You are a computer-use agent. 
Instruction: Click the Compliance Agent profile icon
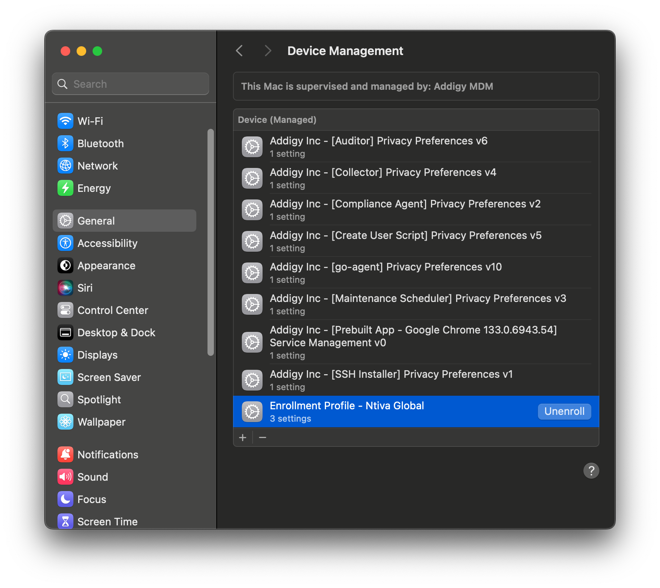tap(252, 210)
